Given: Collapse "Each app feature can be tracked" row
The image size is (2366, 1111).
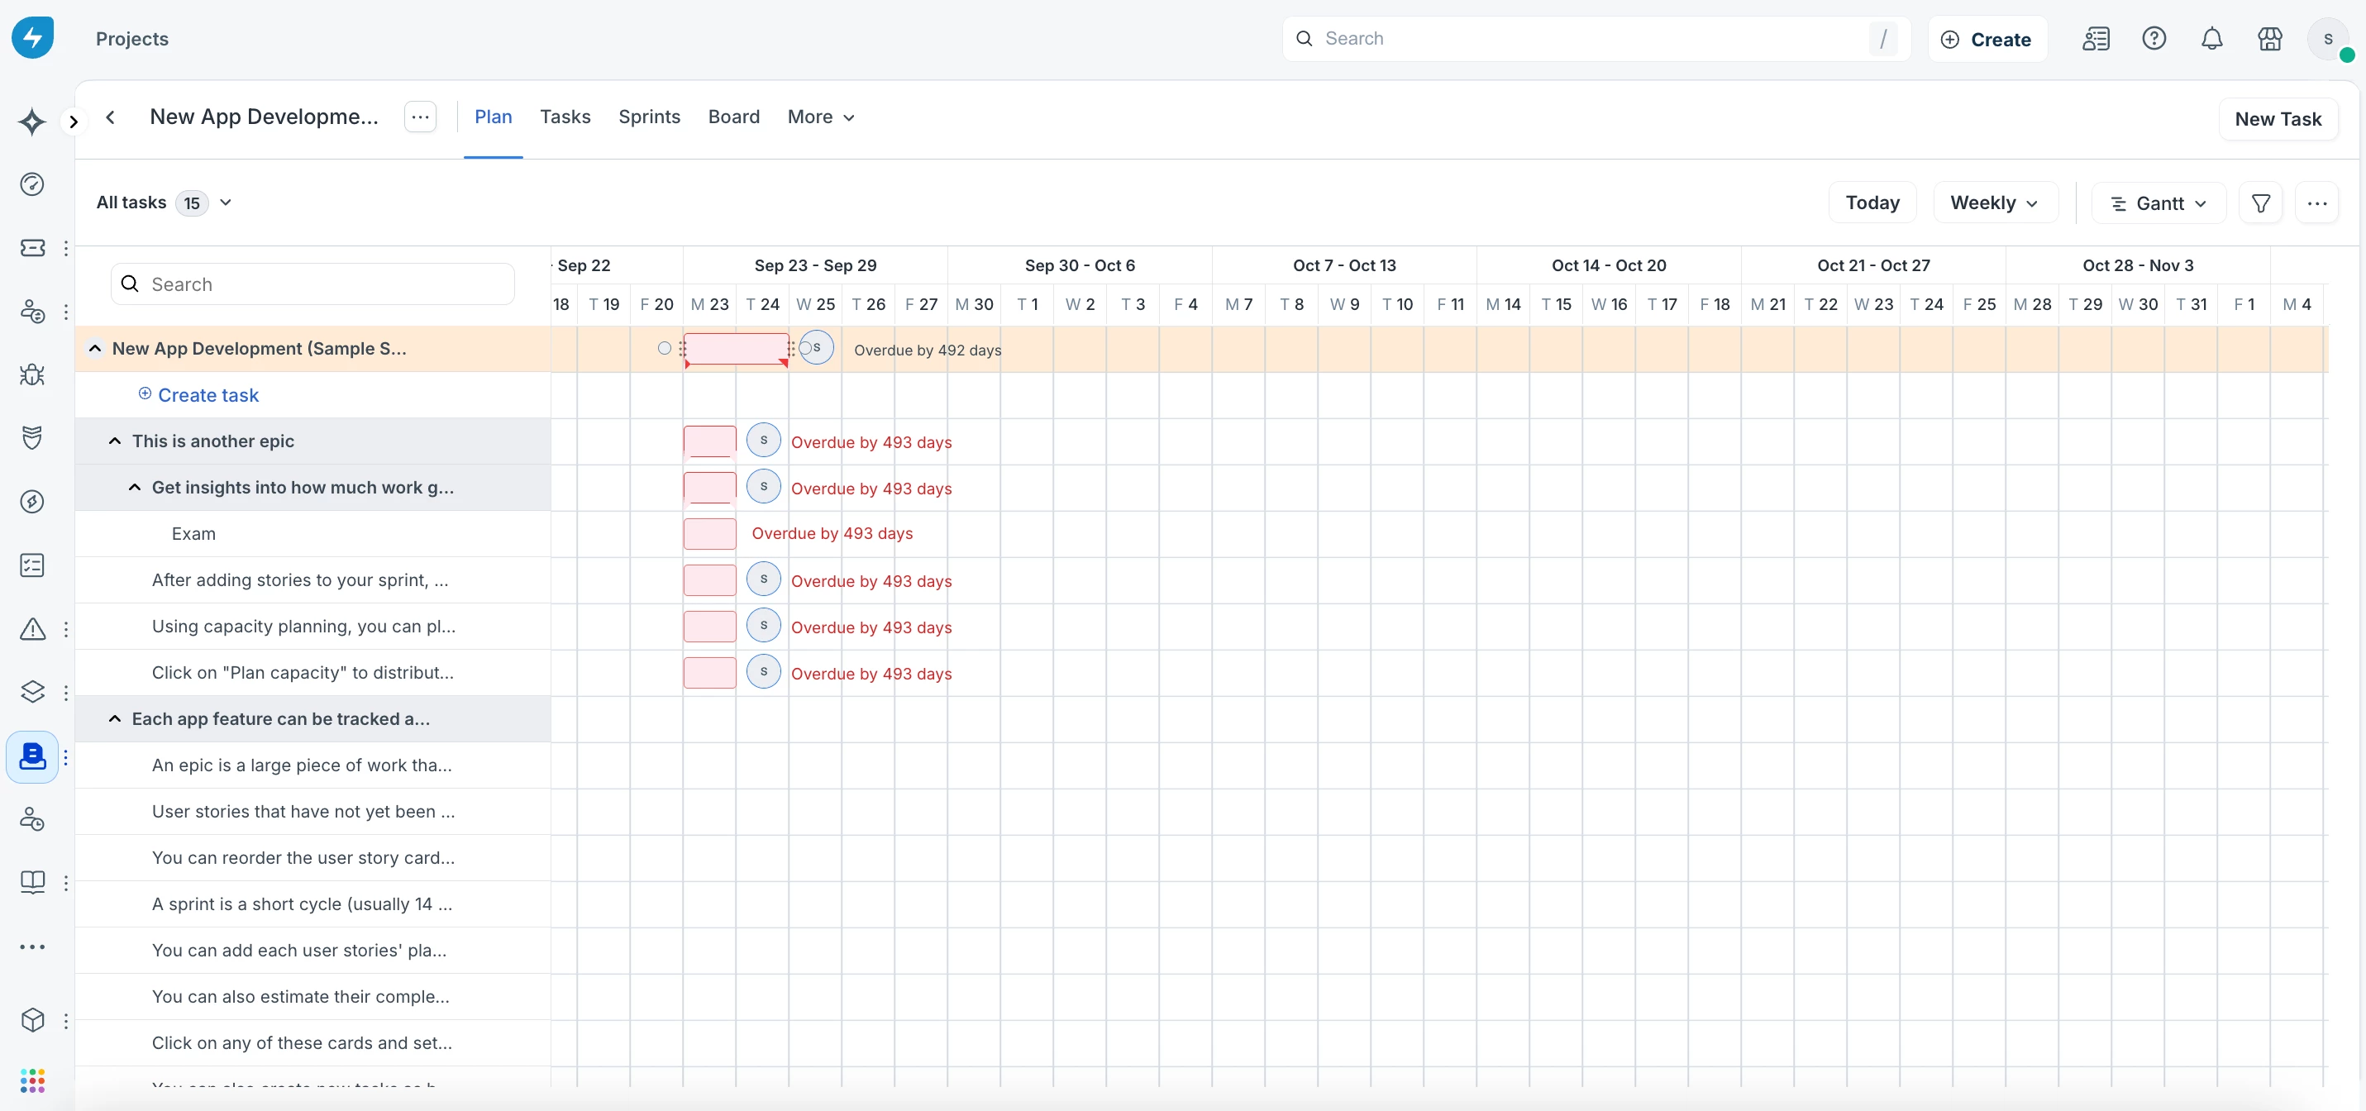Looking at the screenshot, I should [115, 719].
